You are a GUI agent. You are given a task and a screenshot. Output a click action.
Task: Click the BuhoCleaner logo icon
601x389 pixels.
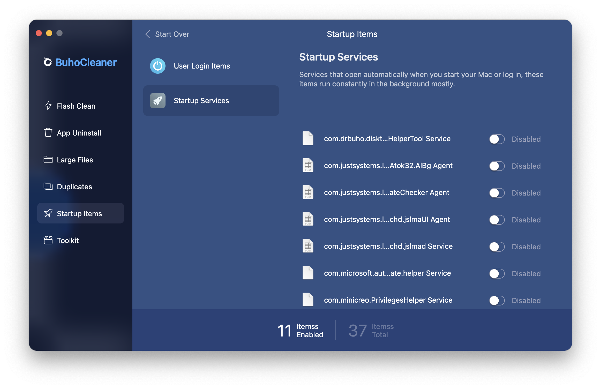pyautogui.click(x=48, y=62)
